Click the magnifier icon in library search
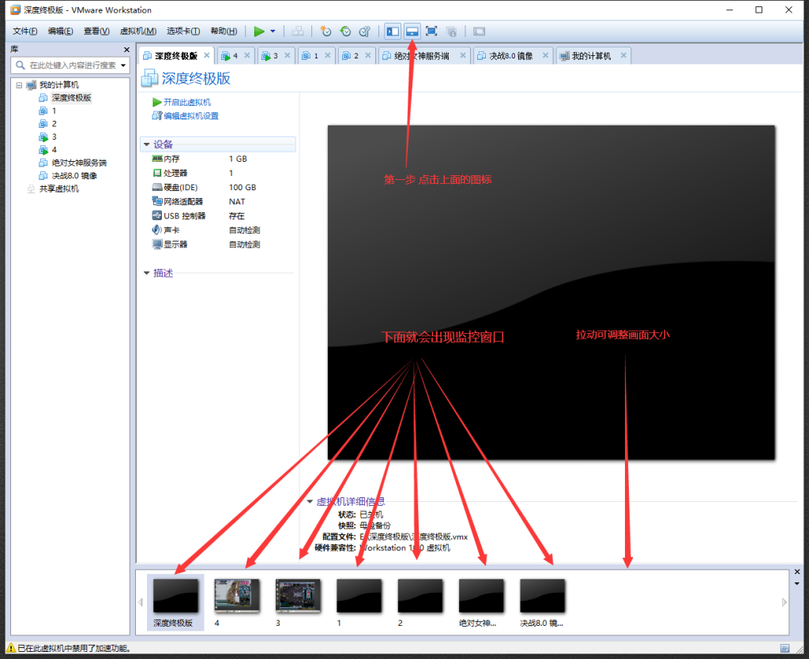The height and width of the screenshot is (659, 809). [20, 66]
